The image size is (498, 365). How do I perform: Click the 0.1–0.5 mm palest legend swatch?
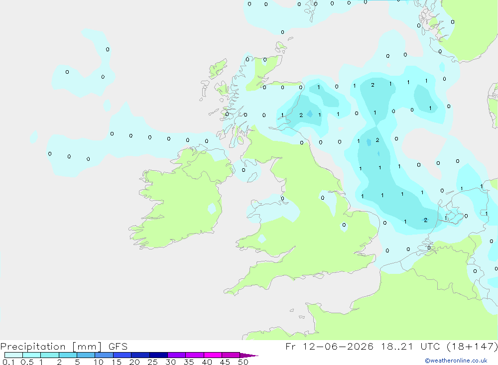13,355
